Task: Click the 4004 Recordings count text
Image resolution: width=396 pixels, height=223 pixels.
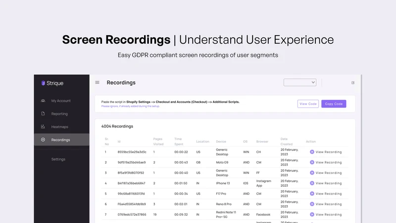Action: pos(117,126)
